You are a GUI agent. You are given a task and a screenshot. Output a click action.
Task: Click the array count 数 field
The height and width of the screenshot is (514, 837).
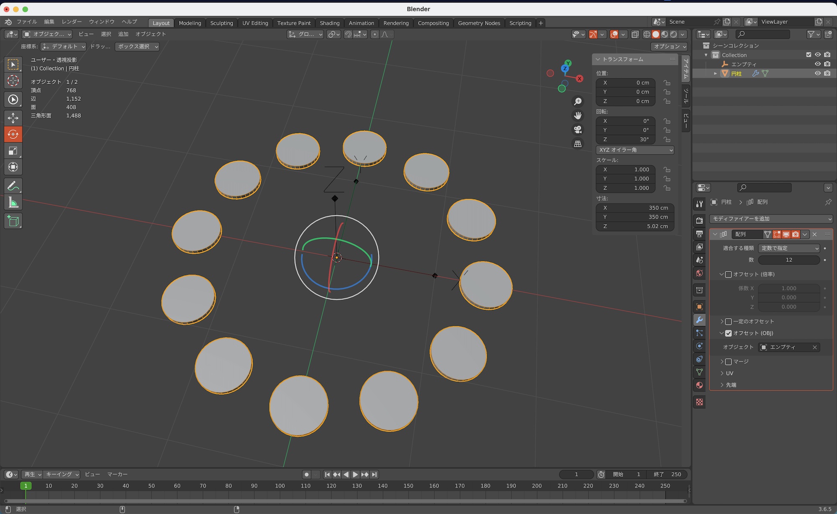click(x=788, y=260)
